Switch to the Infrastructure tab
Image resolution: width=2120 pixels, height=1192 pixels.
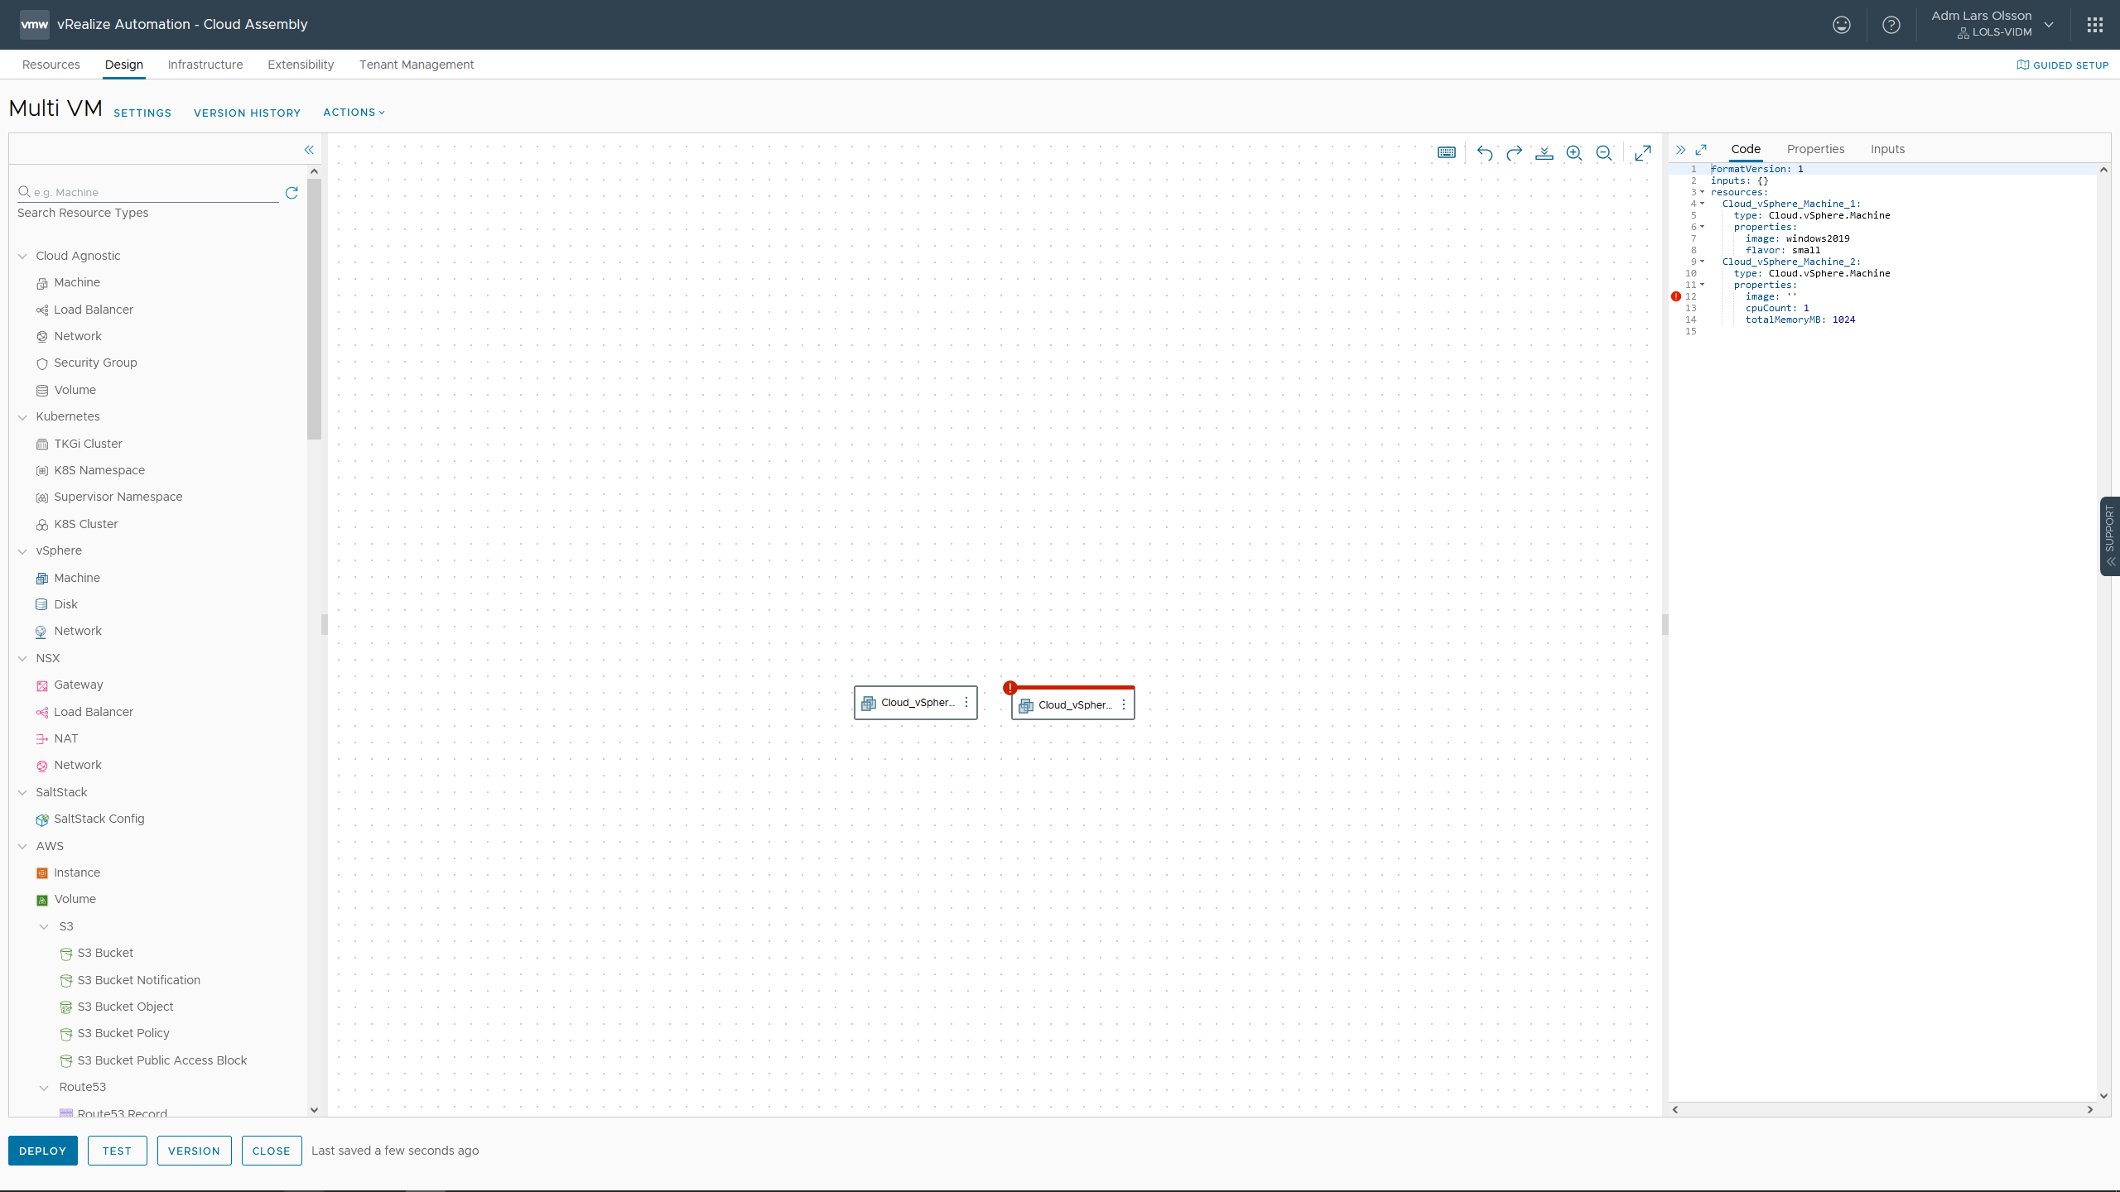pos(205,65)
